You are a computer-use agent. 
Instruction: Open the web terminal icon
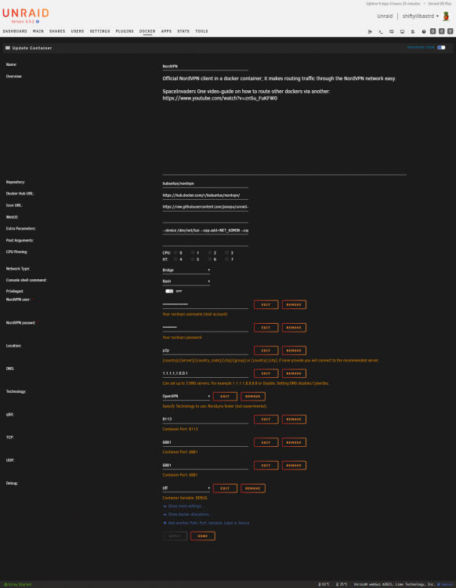pos(381,31)
